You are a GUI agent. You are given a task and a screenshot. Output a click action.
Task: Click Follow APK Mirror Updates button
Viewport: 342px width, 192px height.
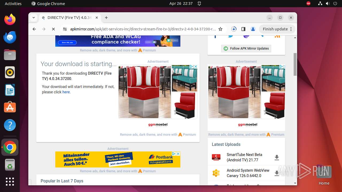(x=246, y=49)
